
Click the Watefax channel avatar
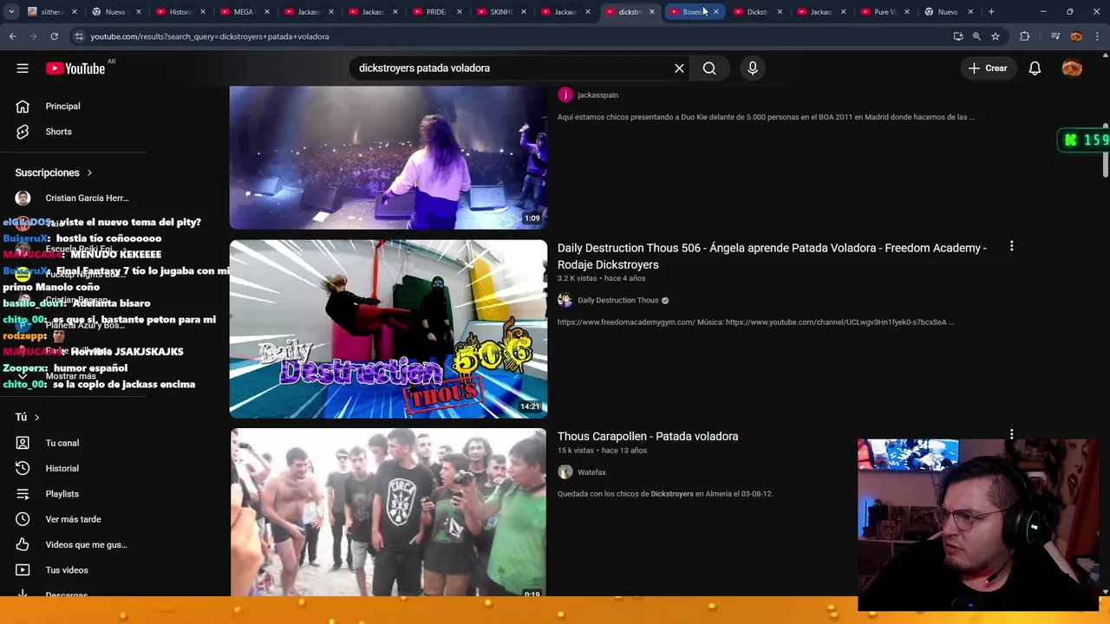pos(565,471)
